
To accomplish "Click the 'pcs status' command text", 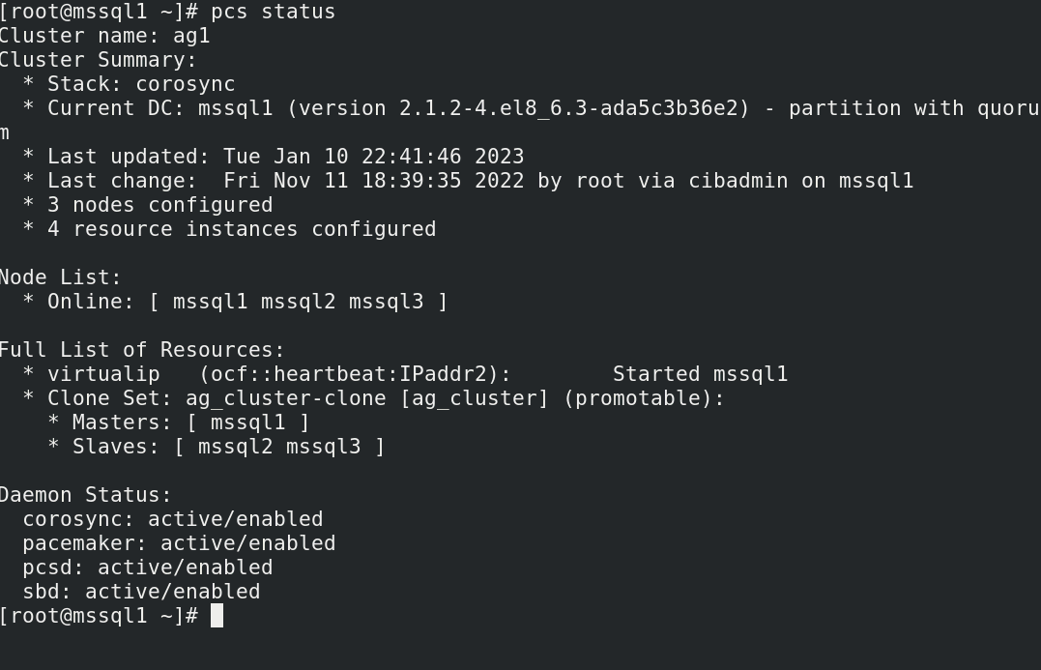I will [273, 12].
